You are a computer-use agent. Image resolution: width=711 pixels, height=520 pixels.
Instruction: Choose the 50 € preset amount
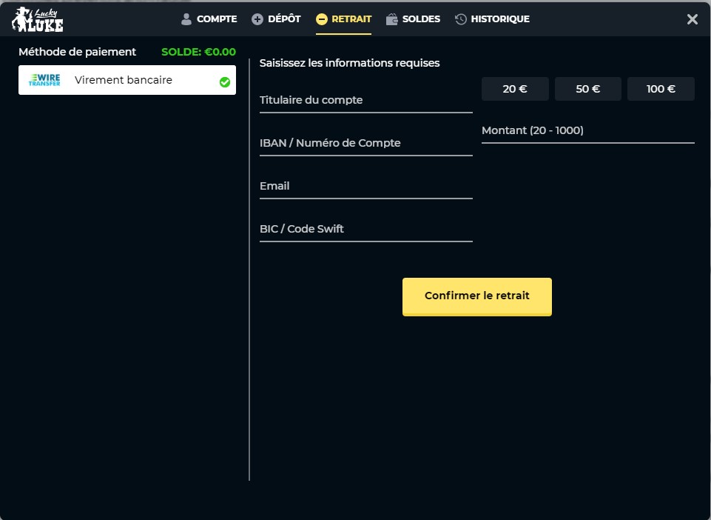coord(587,89)
